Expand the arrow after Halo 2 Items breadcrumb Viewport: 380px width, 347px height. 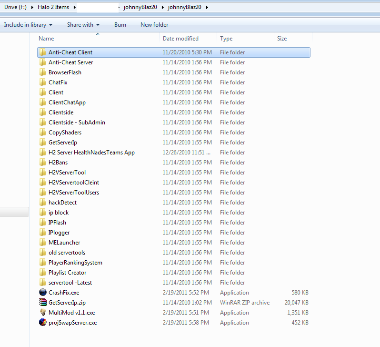72,8
